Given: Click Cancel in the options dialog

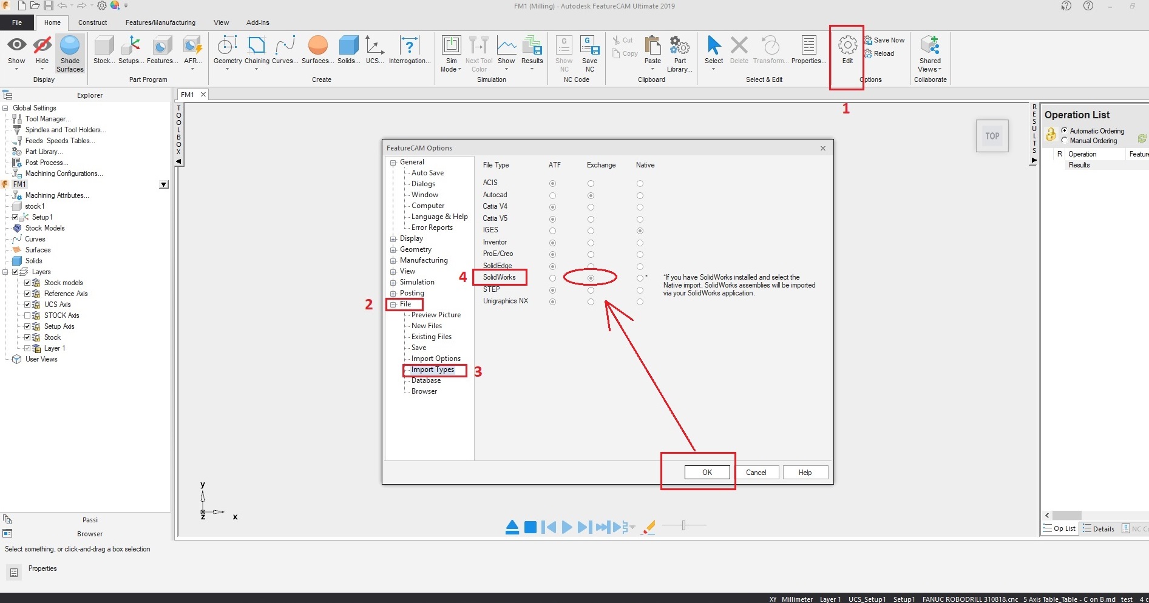Looking at the screenshot, I should coord(756,472).
